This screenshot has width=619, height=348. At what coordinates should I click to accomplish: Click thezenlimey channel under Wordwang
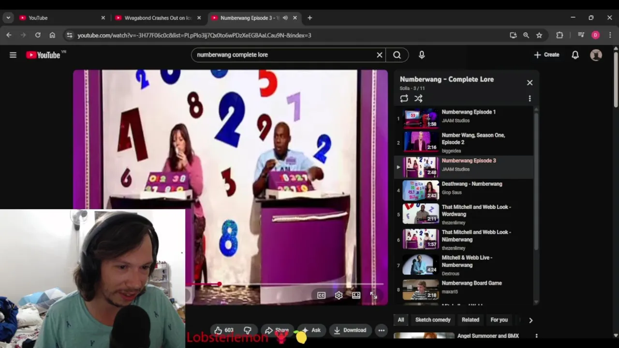tap(453, 223)
